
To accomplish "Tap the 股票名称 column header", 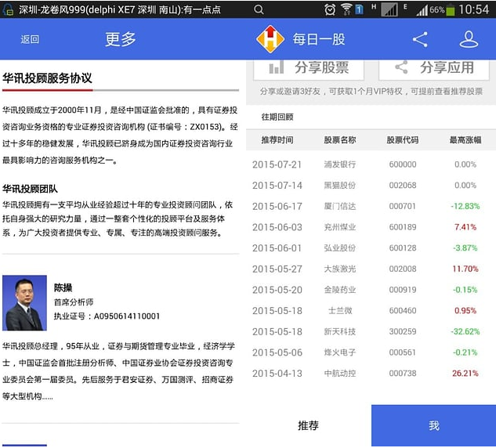I will pos(340,139).
